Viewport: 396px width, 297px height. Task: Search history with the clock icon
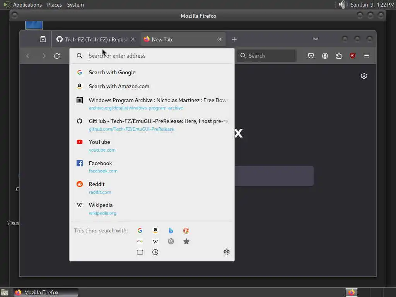tap(155, 252)
